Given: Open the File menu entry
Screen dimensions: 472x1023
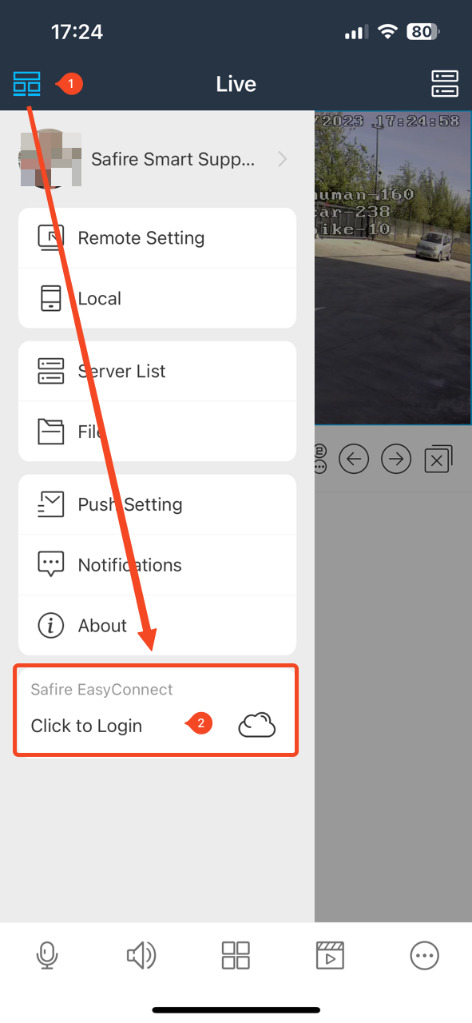Looking at the screenshot, I should (157, 432).
